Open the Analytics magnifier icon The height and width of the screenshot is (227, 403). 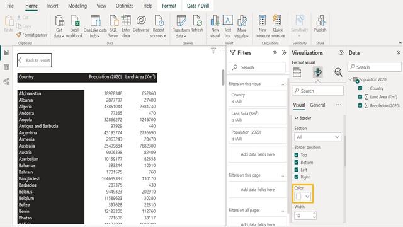point(338,73)
